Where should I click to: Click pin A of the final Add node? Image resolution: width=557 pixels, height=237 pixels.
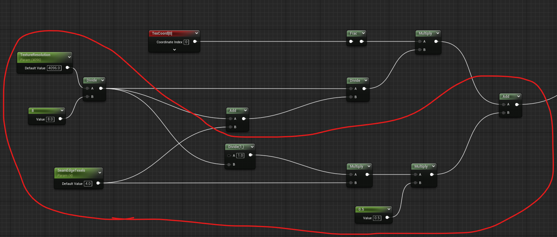(504, 105)
